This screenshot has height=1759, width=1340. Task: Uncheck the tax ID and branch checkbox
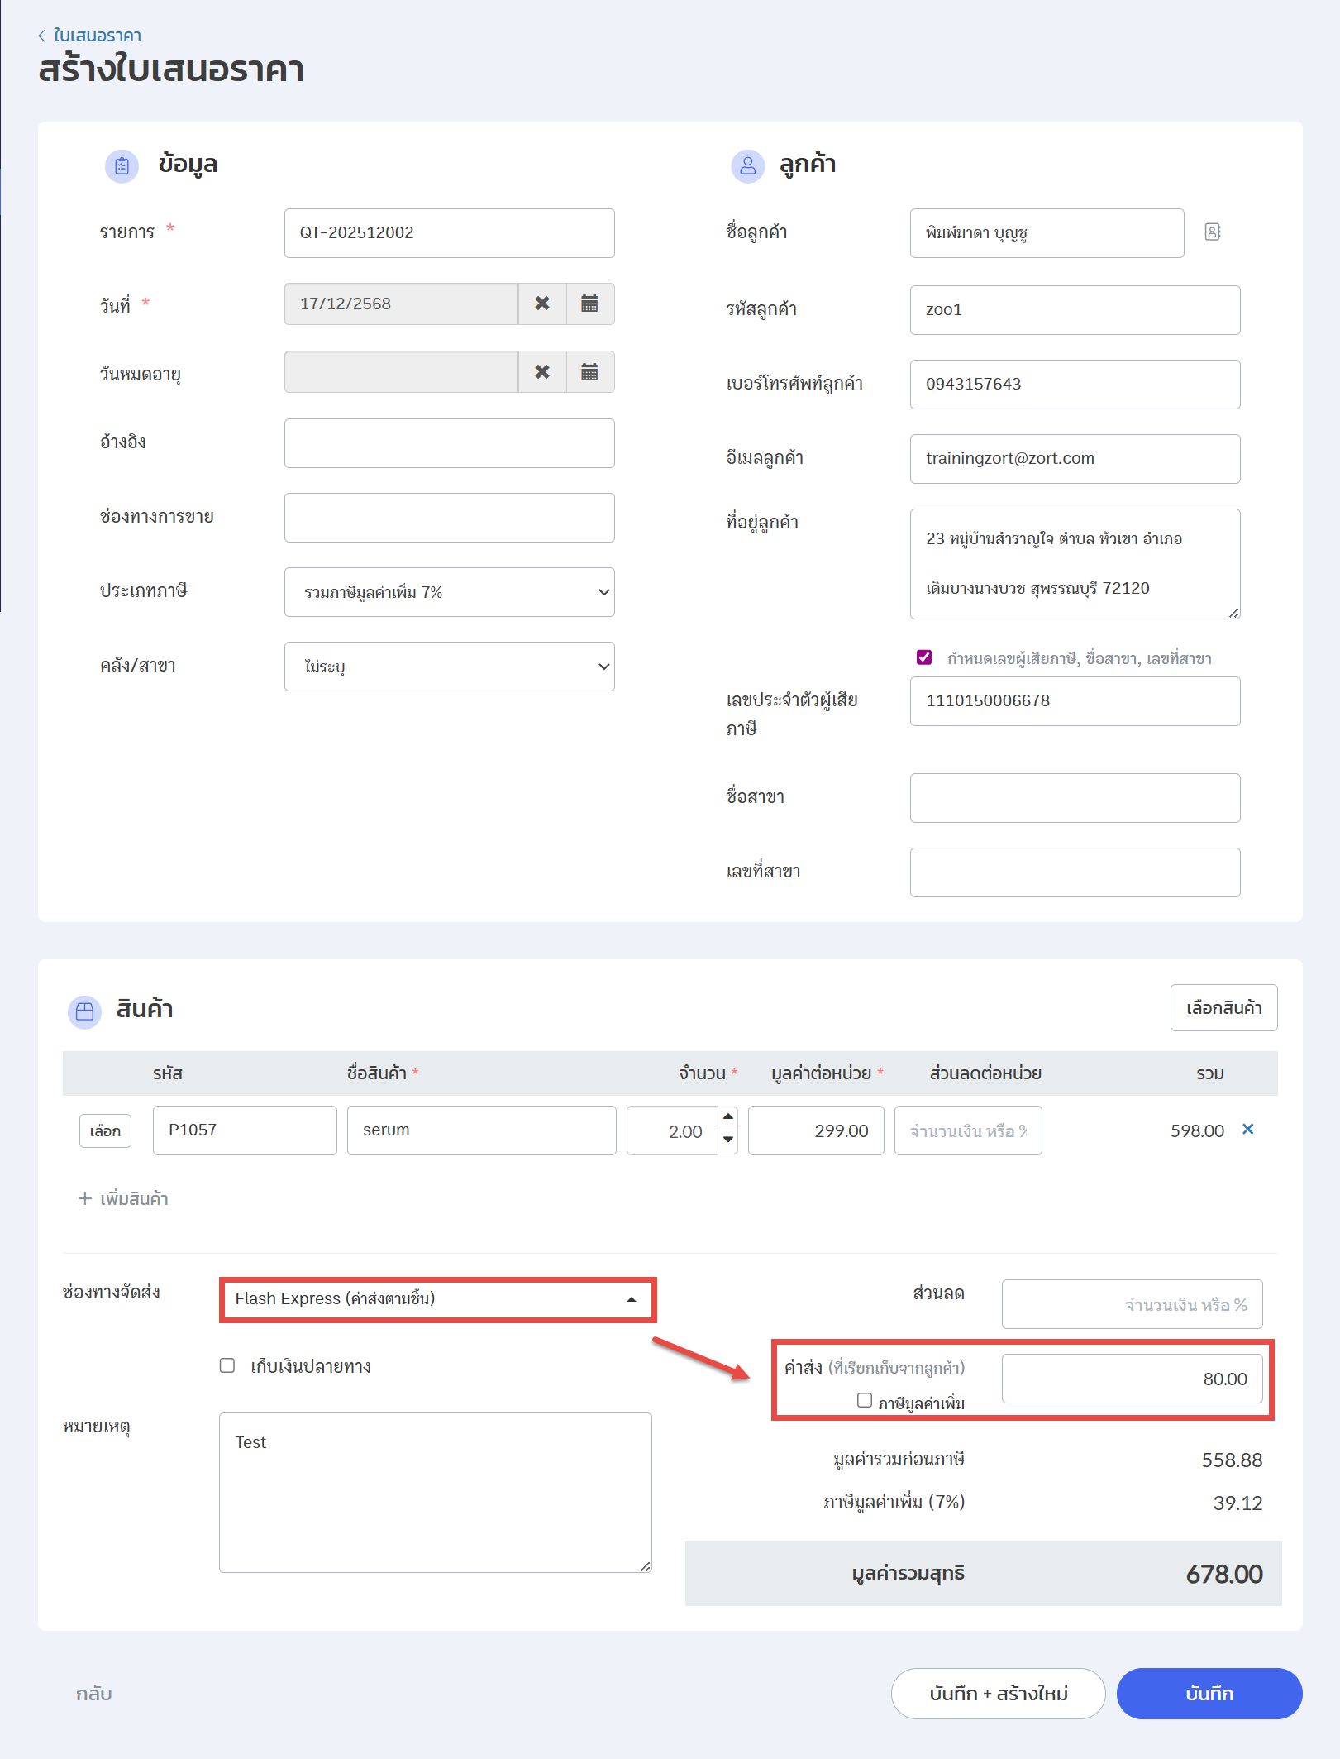click(x=924, y=657)
